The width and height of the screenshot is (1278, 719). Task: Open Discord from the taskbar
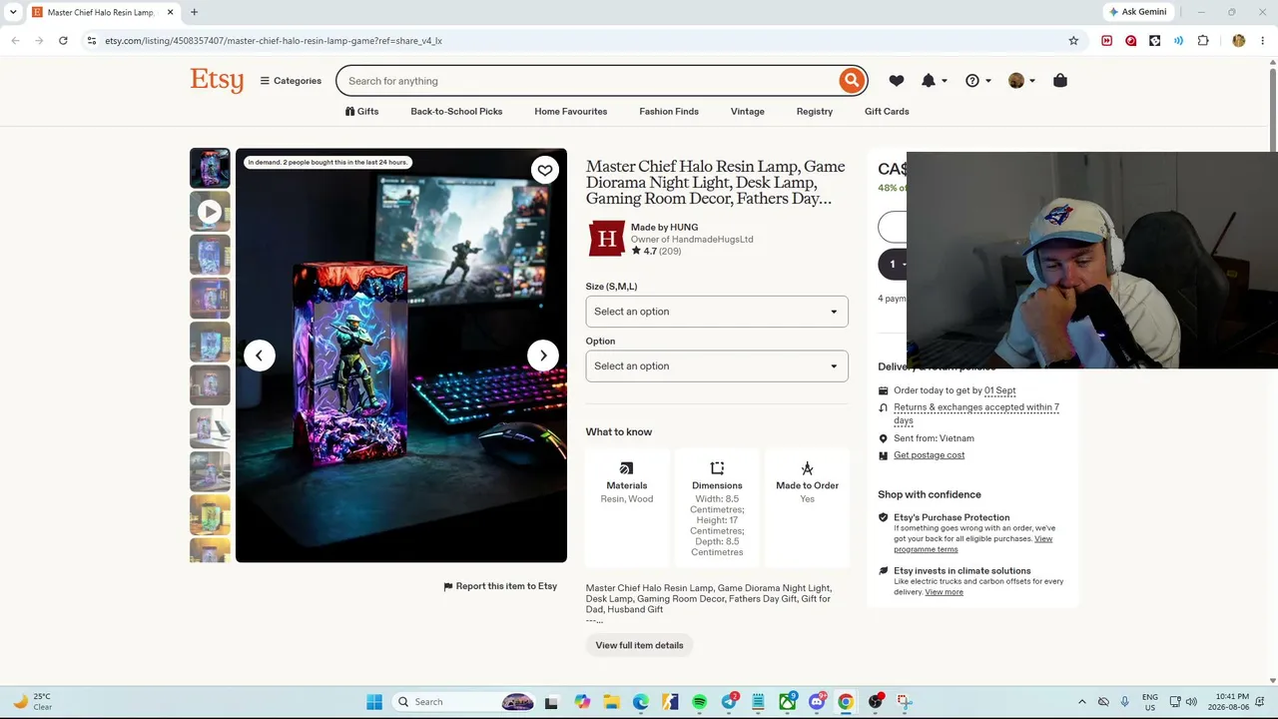818,702
